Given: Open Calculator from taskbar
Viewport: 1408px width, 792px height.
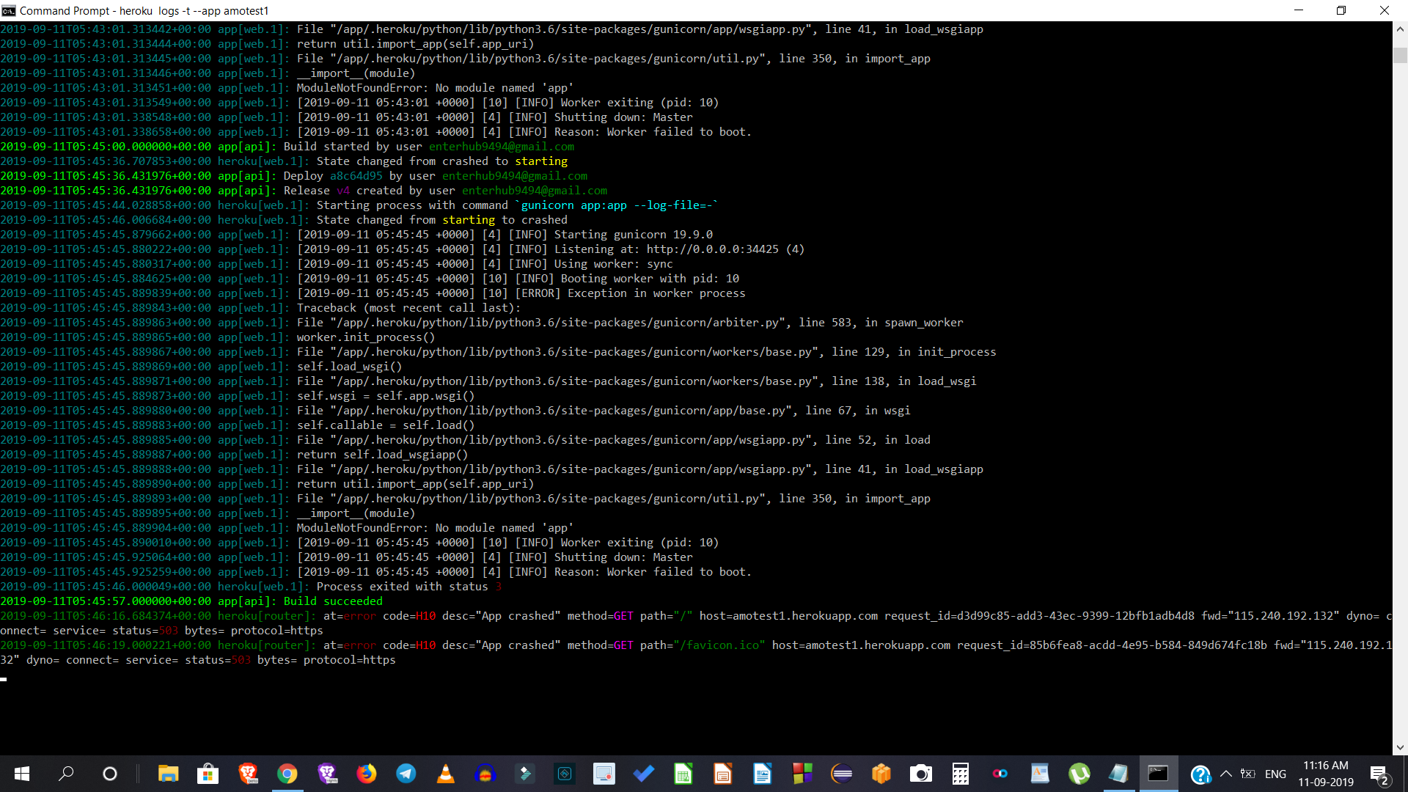Looking at the screenshot, I should (961, 774).
